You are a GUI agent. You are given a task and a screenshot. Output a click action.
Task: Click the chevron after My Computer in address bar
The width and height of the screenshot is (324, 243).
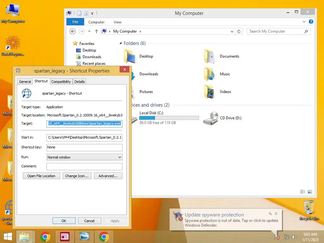pos(140,31)
